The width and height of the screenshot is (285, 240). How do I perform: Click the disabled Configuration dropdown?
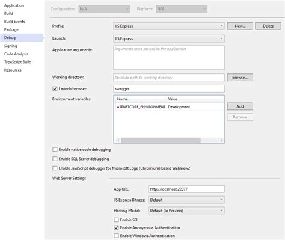104,9
